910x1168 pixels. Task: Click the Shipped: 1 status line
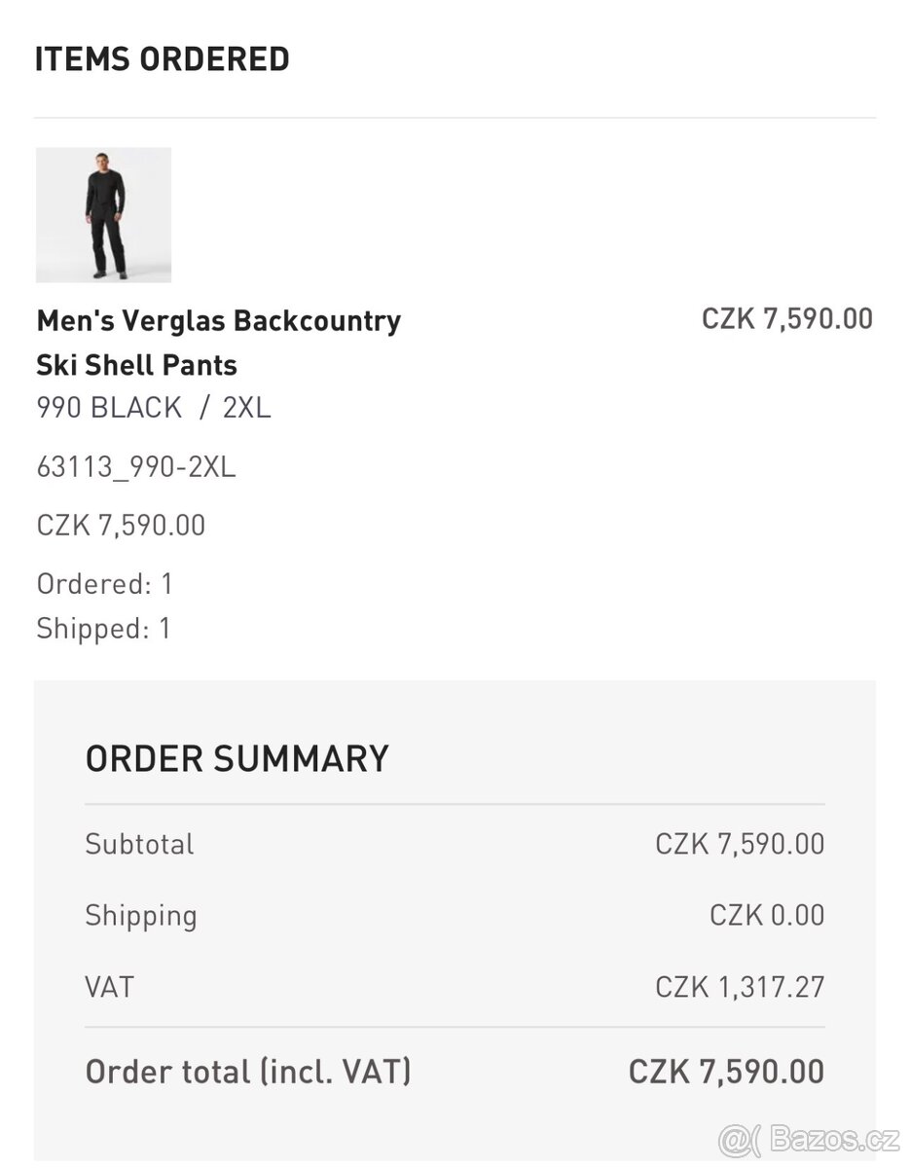point(103,629)
